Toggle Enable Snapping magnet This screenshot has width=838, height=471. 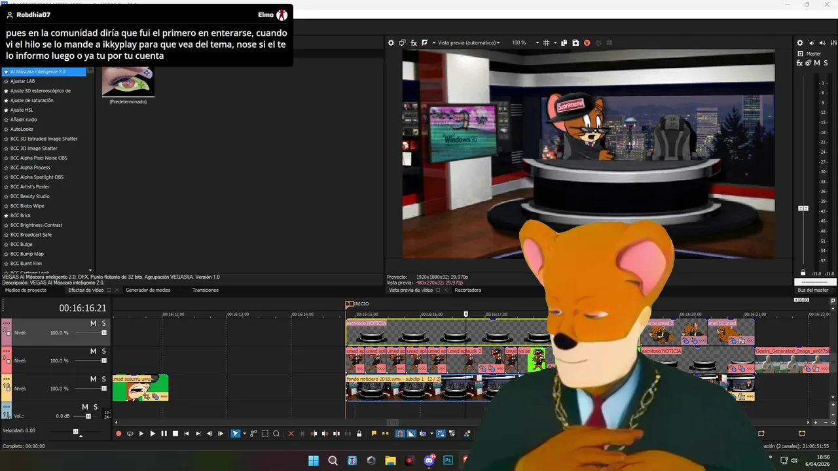(400, 434)
